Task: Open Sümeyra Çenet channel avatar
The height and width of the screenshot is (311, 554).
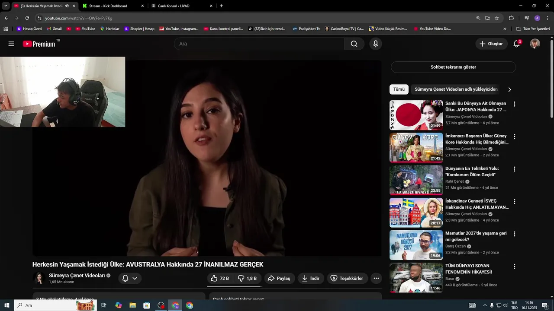Action: point(39,278)
